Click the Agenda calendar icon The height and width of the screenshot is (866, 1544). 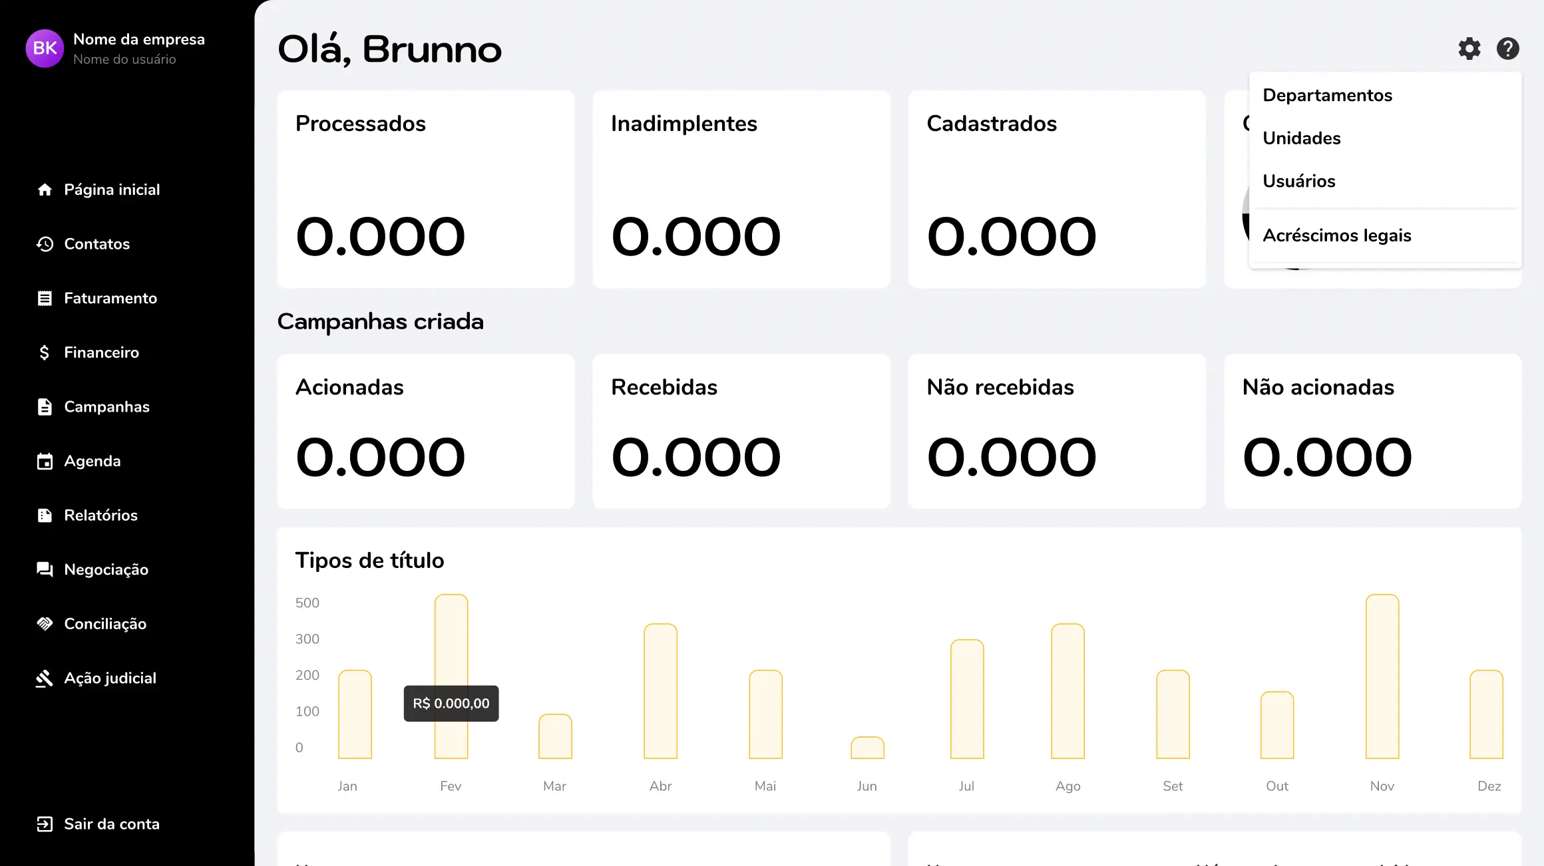coord(45,461)
